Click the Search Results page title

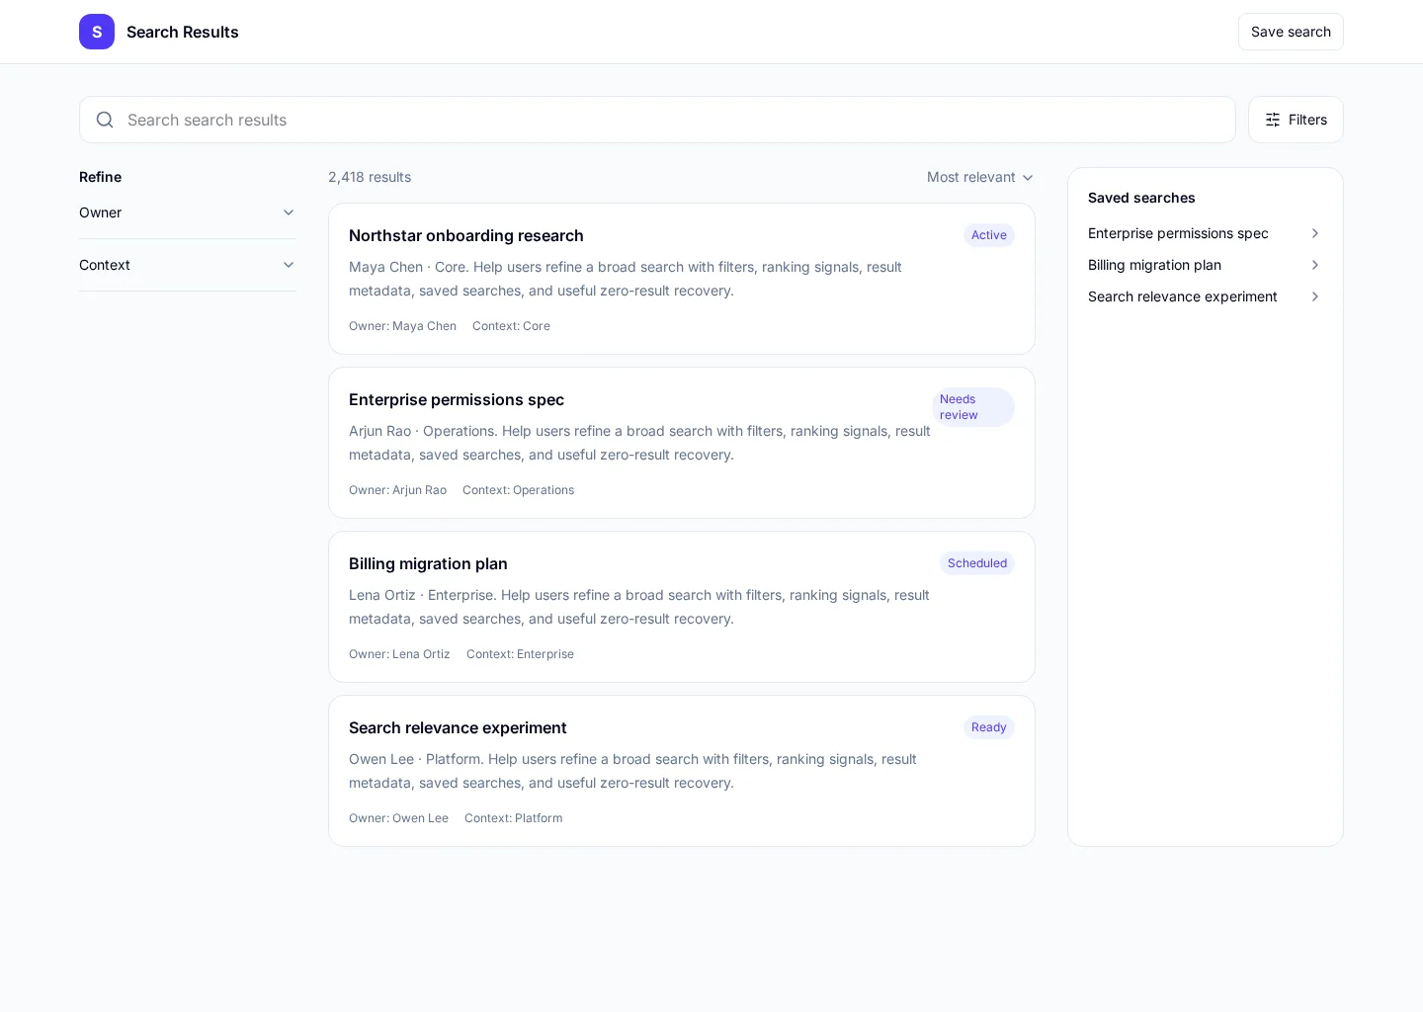(183, 32)
